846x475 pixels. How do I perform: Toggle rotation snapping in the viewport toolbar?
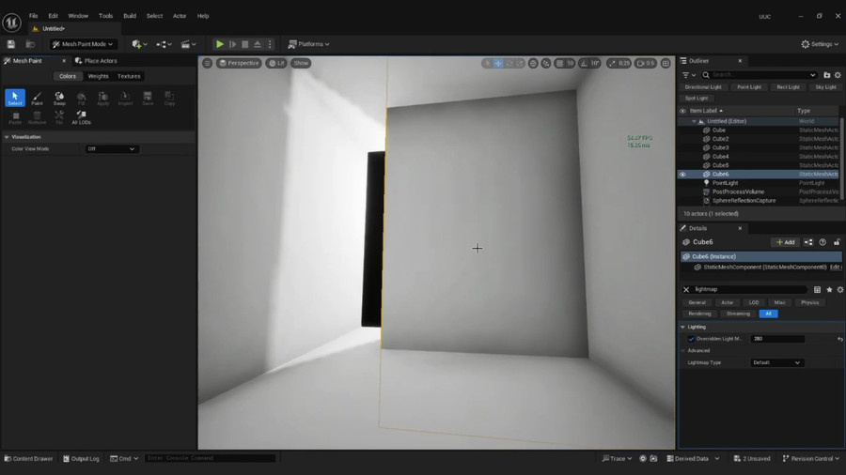tap(584, 63)
